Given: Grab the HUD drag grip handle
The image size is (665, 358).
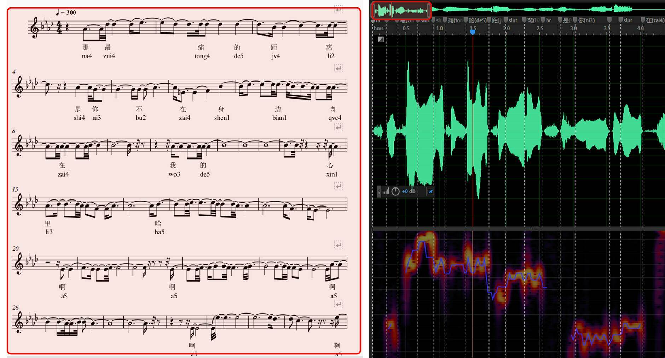Looking at the screenshot, I should (378, 191).
